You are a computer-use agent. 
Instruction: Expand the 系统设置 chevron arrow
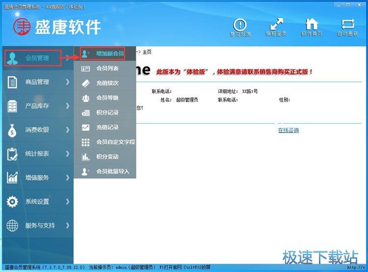(68, 201)
